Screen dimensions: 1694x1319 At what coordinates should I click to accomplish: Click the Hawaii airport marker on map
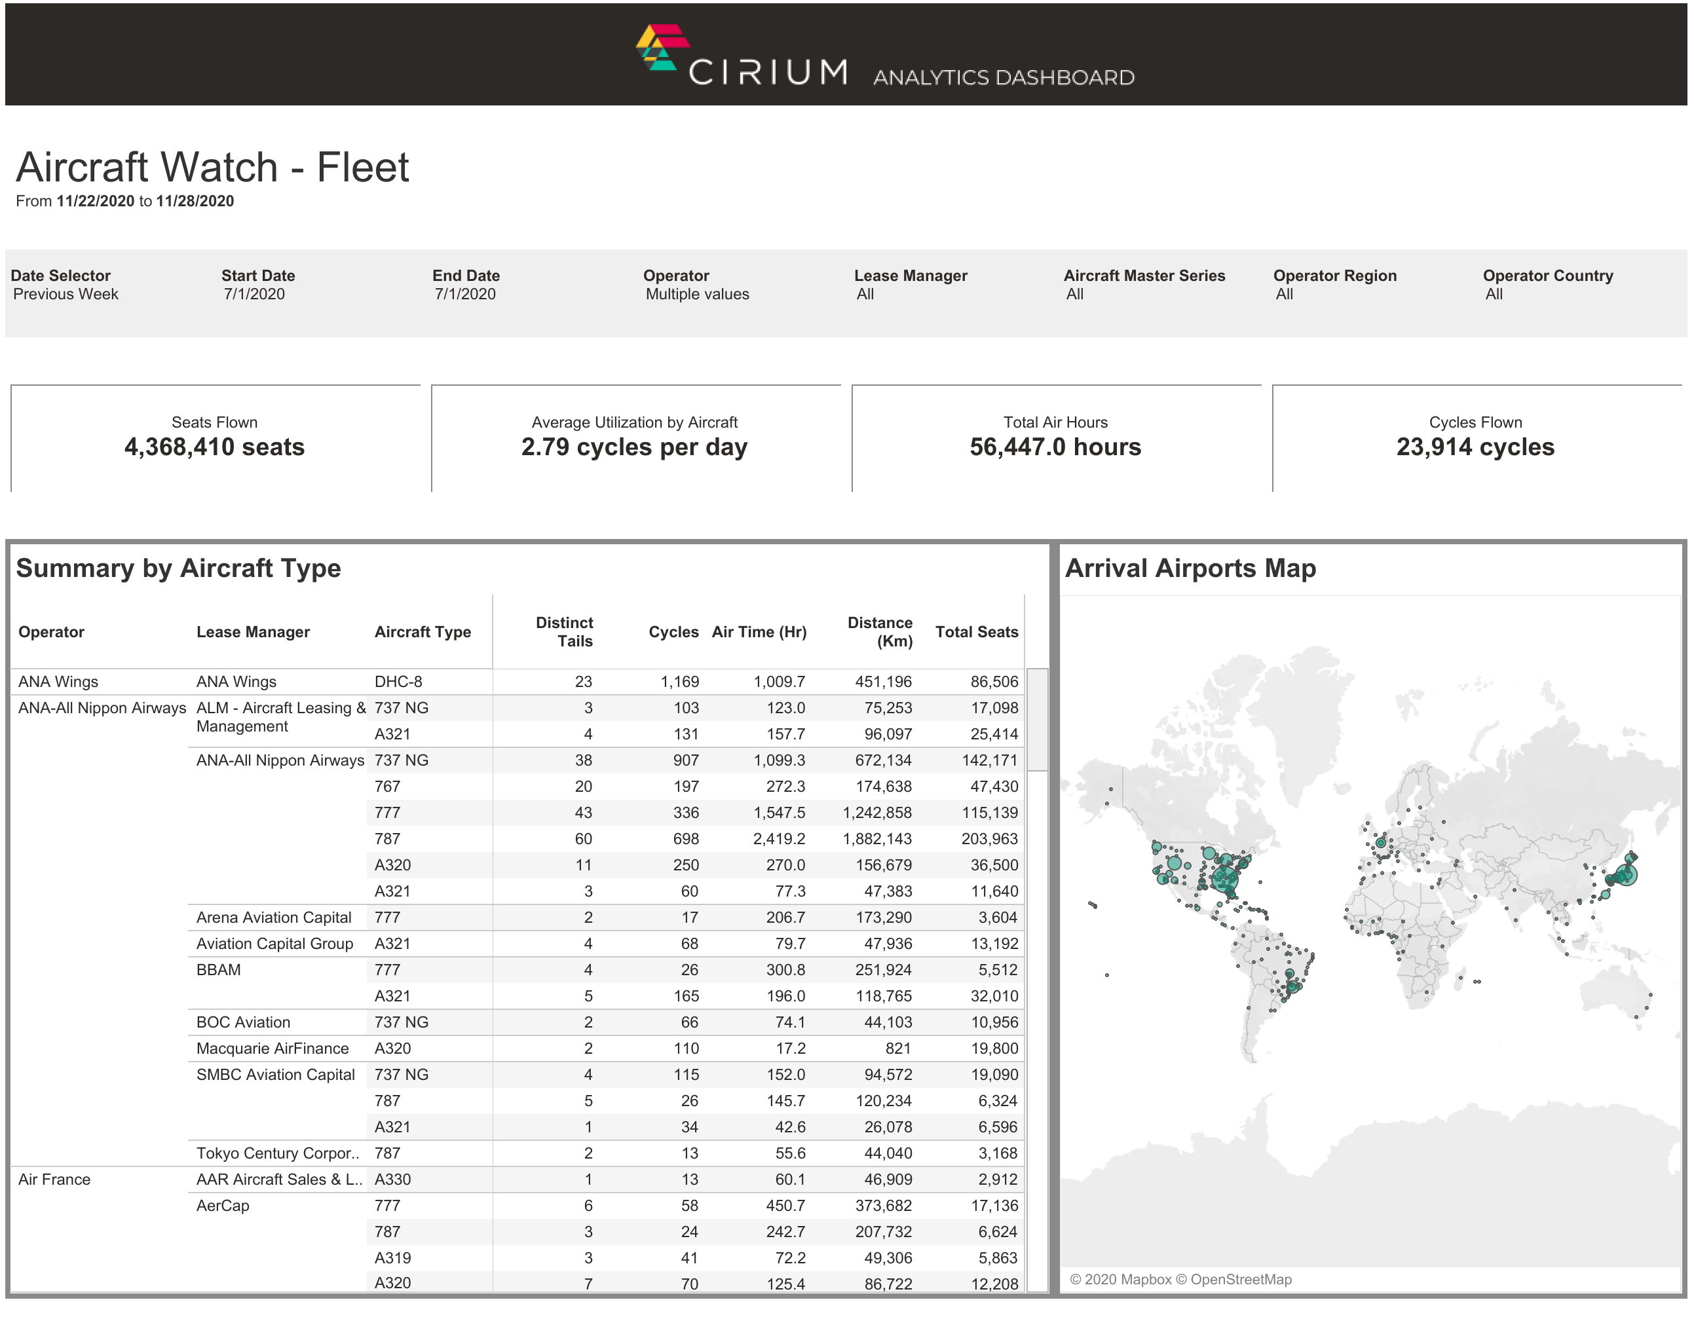pos(1093,904)
